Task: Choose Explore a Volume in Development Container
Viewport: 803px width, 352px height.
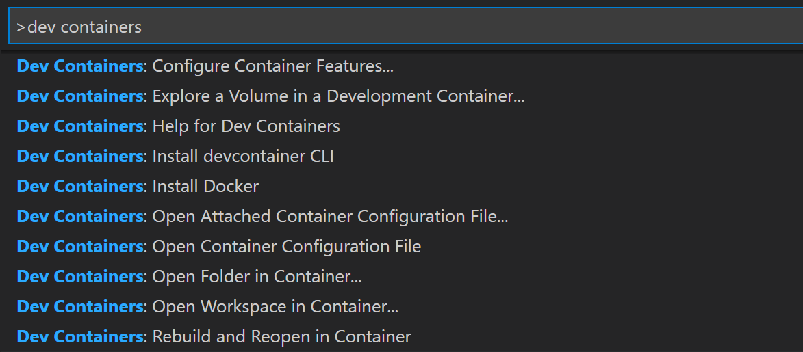Action: pos(270,96)
